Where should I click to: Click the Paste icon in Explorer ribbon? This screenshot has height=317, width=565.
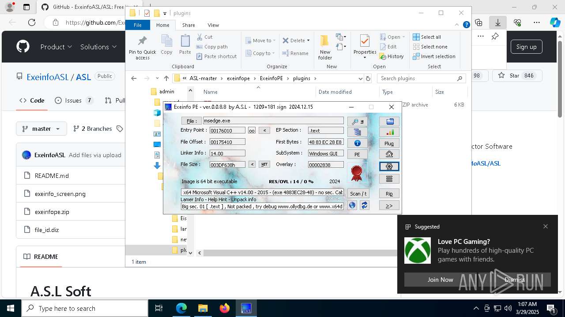[x=185, y=44]
